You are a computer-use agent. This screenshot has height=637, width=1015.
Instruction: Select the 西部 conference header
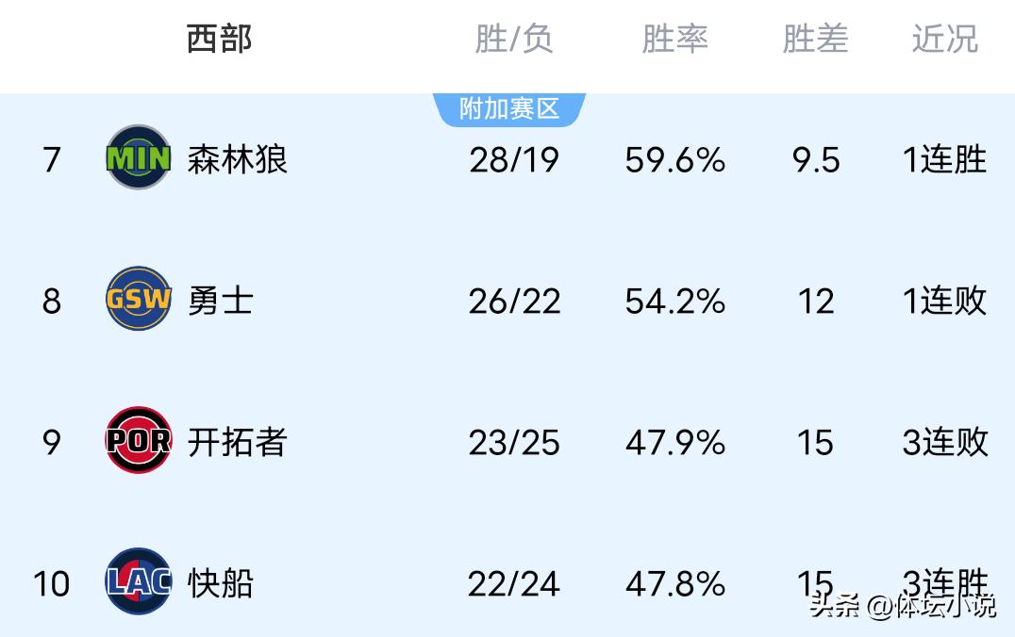(219, 40)
